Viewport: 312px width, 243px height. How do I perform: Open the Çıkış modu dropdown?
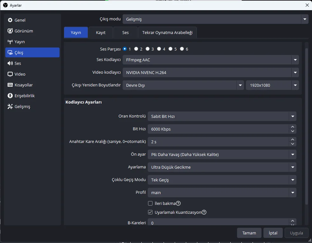[x=215, y=19]
